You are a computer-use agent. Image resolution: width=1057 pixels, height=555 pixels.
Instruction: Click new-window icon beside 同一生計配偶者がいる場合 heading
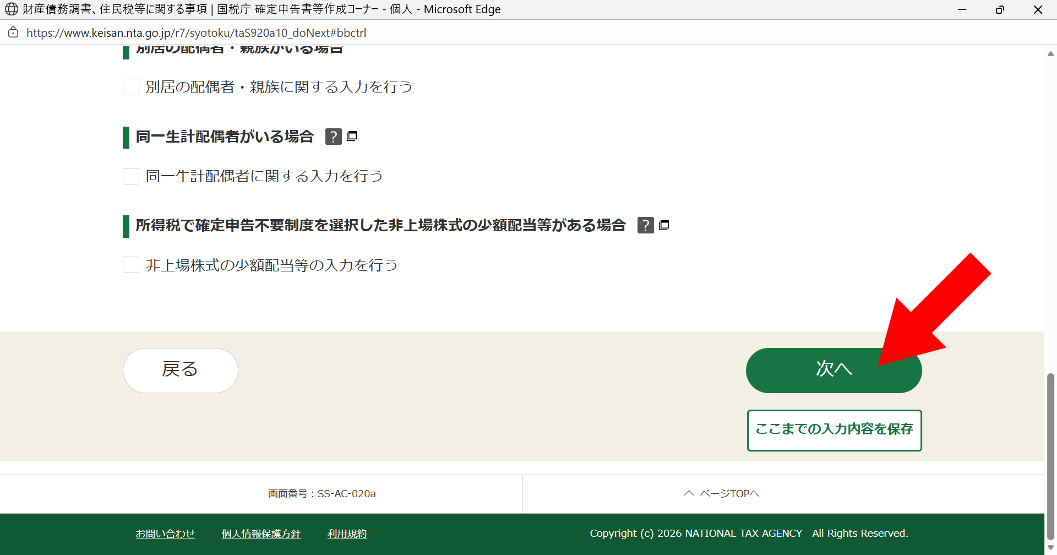pos(352,136)
